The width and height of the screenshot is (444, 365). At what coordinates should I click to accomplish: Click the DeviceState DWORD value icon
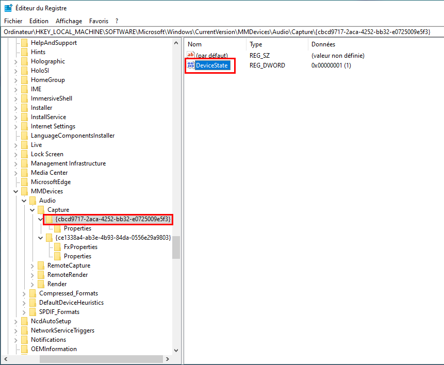click(191, 65)
